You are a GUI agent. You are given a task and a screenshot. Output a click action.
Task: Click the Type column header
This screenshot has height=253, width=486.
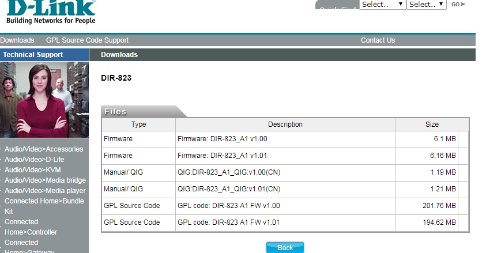pyautogui.click(x=138, y=124)
